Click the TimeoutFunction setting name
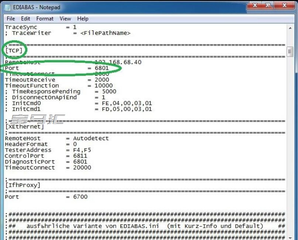 coord(32,86)
